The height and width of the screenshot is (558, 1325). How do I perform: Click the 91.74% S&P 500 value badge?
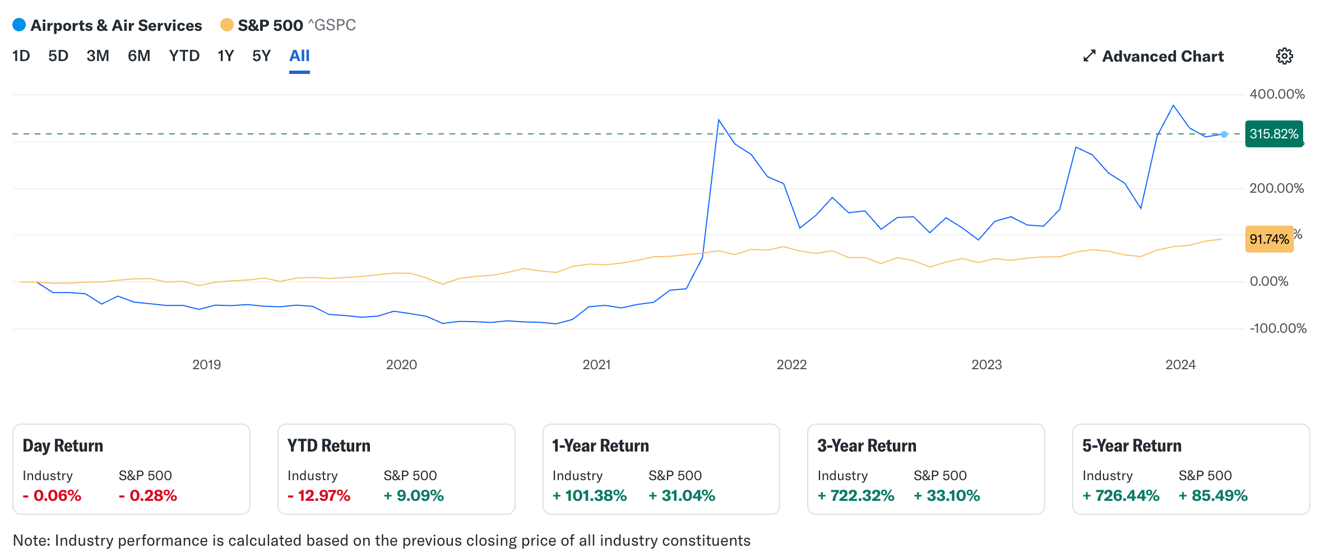click(x=1269, y=239)
